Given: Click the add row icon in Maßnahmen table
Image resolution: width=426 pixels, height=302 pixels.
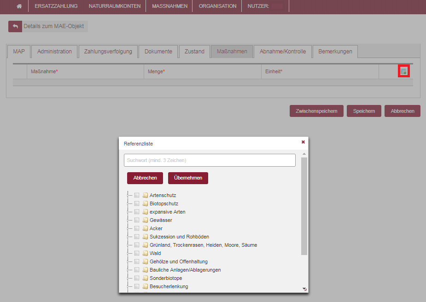Looking at the screenshot, I should [403, 71].
